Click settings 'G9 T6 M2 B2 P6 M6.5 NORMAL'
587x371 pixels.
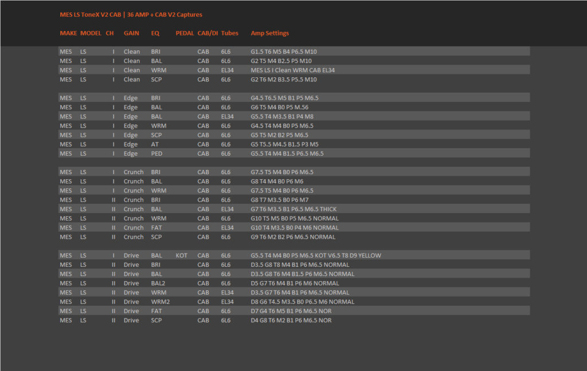[293, 237]
